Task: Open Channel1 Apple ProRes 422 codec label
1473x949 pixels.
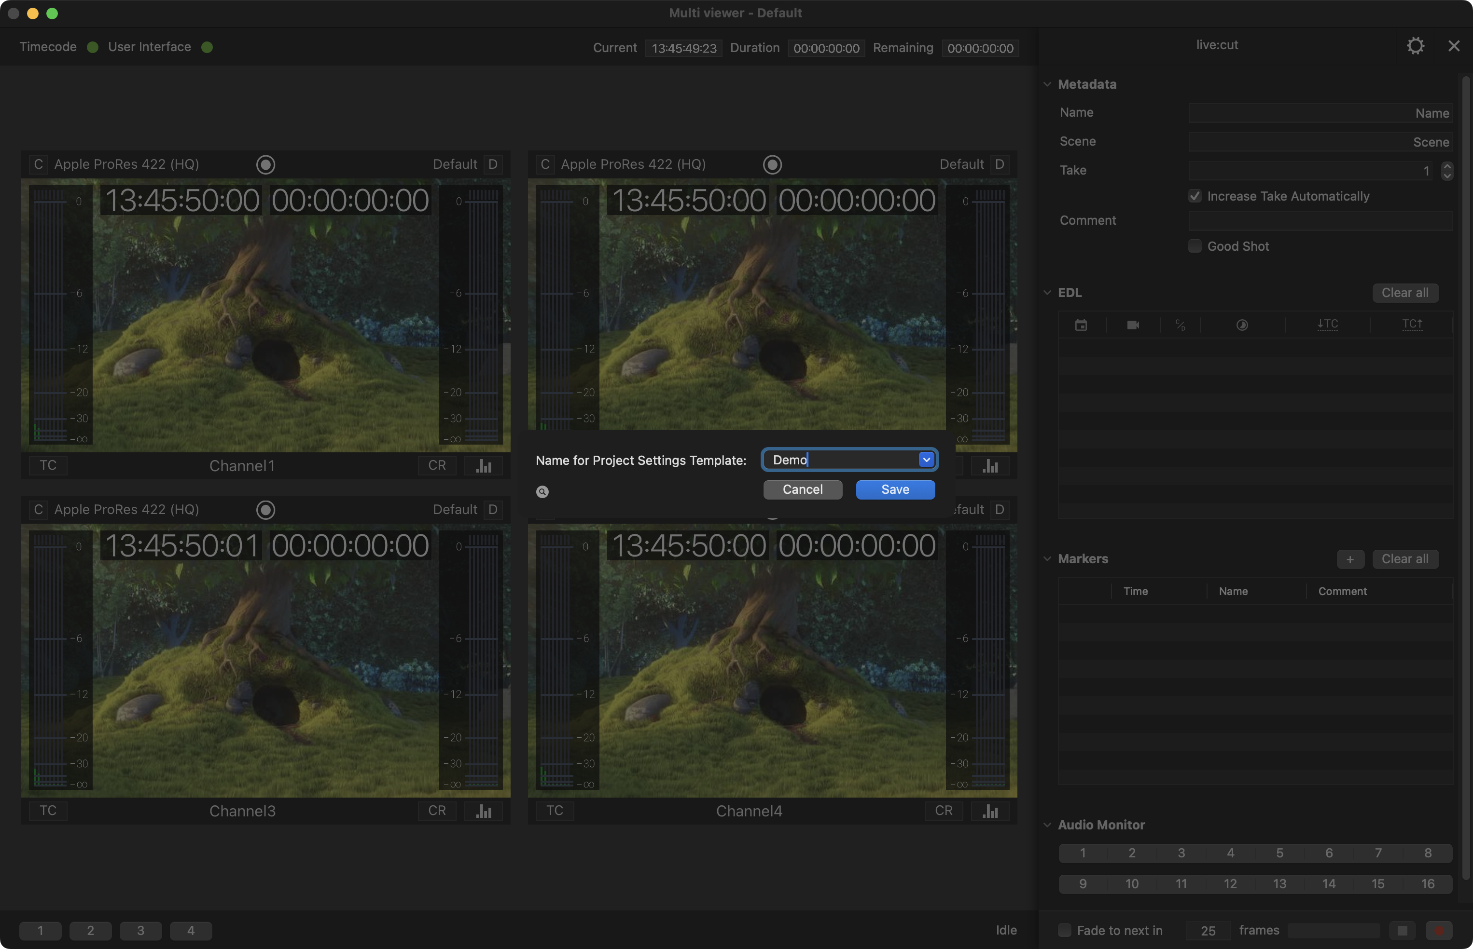Action: click(126, 164)
